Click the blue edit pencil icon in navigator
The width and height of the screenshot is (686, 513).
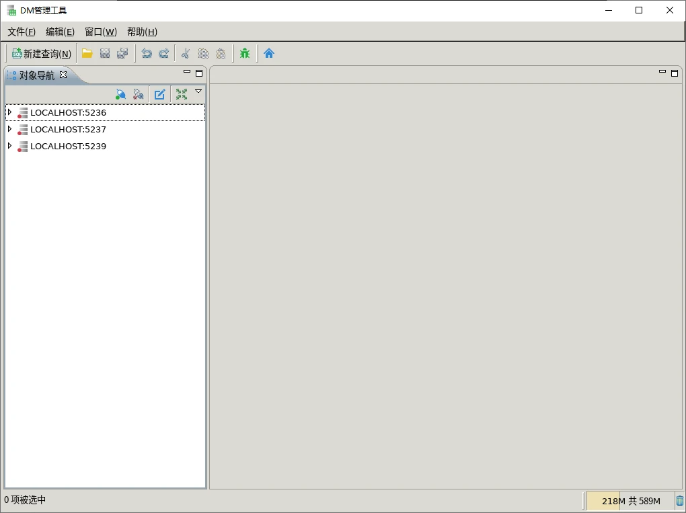(159, 95)
